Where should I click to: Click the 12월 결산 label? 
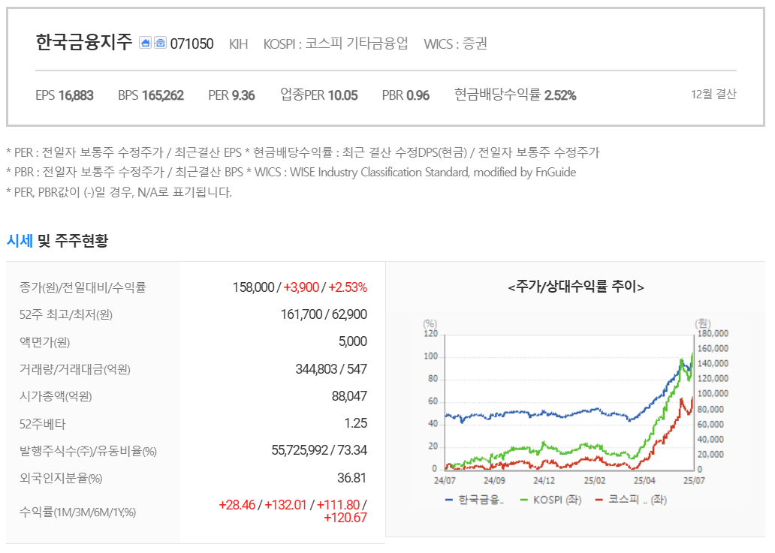pyautogui.click(x=713, y=95)
